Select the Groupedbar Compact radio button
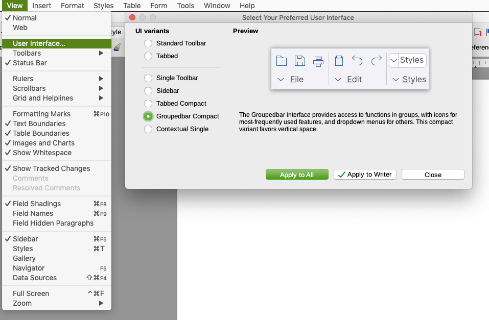Screen dimensions: 489x320 (148, 116)
